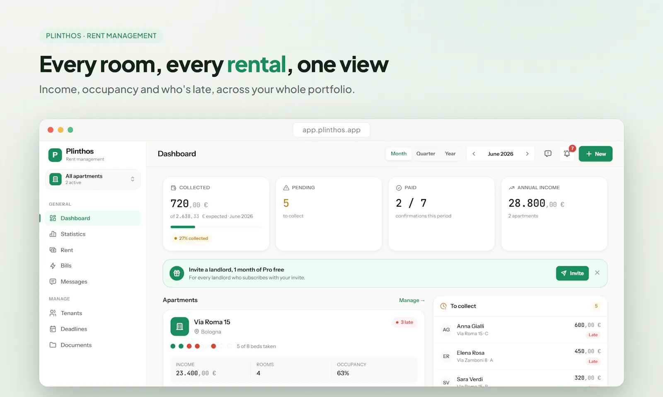
Task: Click the apartments building icon in selector
Action: coord(55,179)
